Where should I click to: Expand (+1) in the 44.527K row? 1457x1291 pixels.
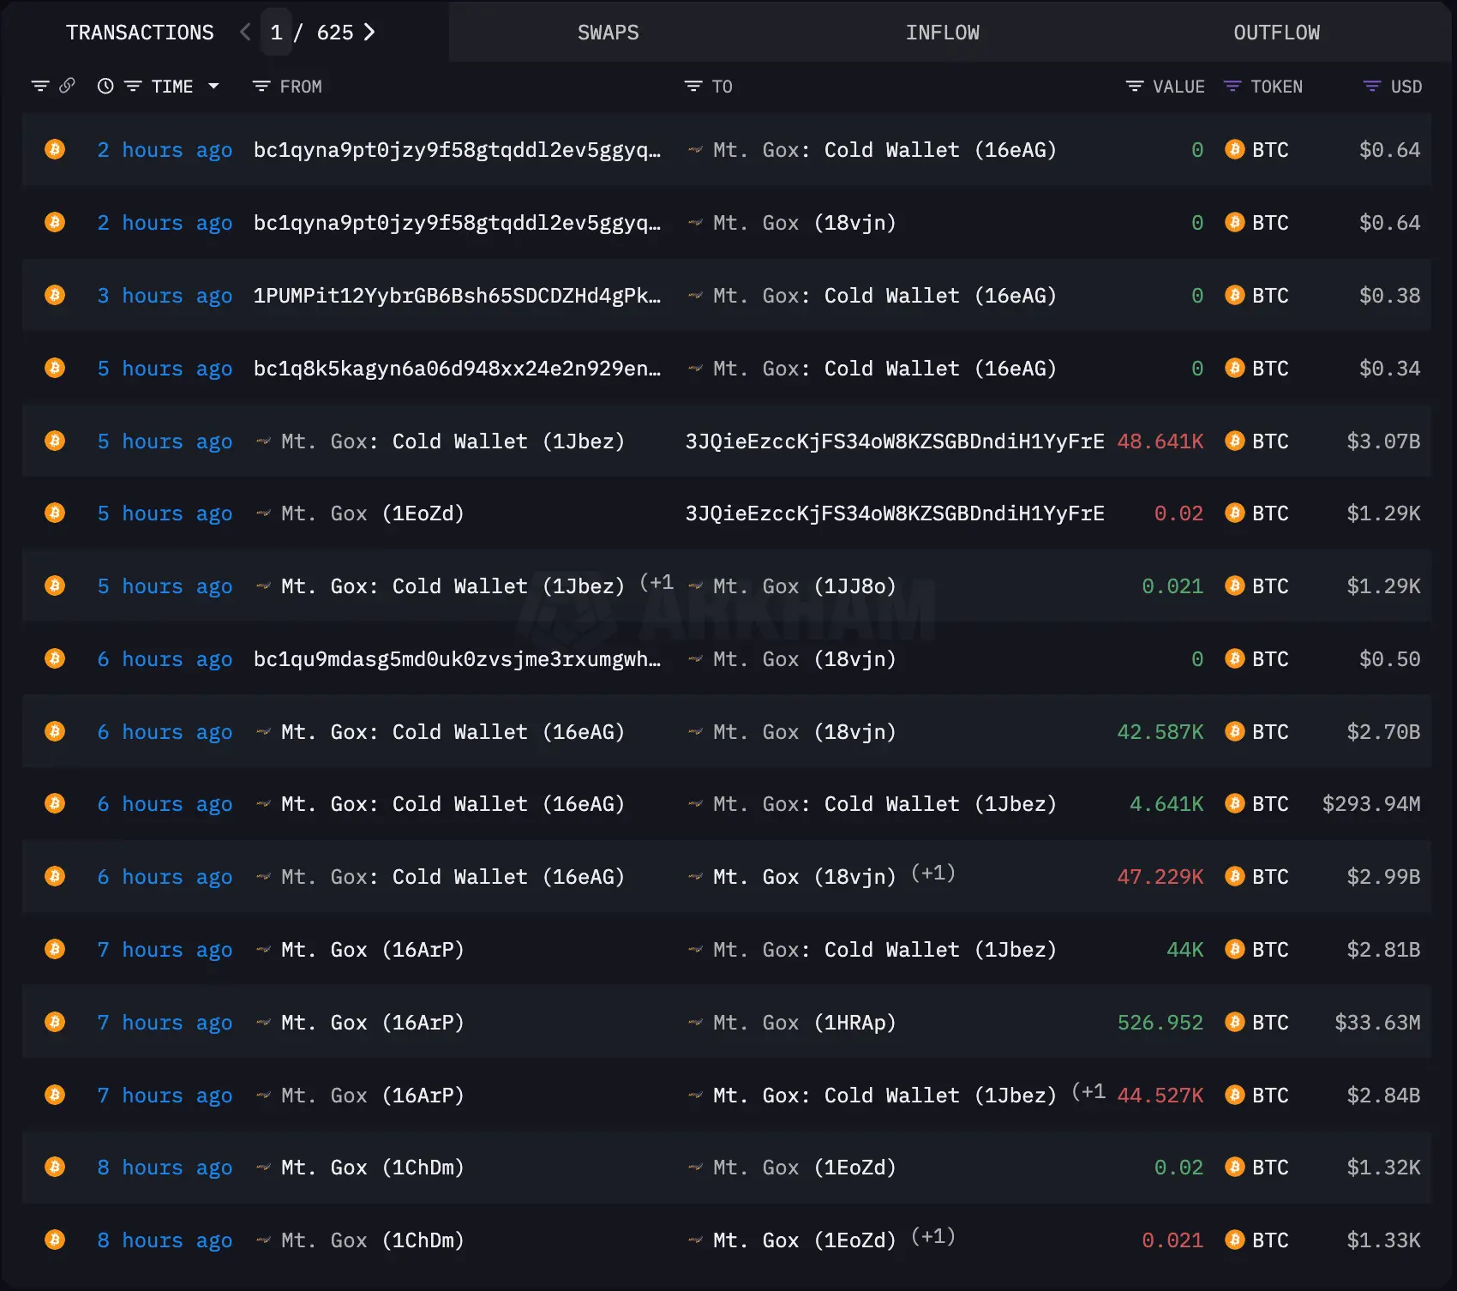tap(1088, 1091)
